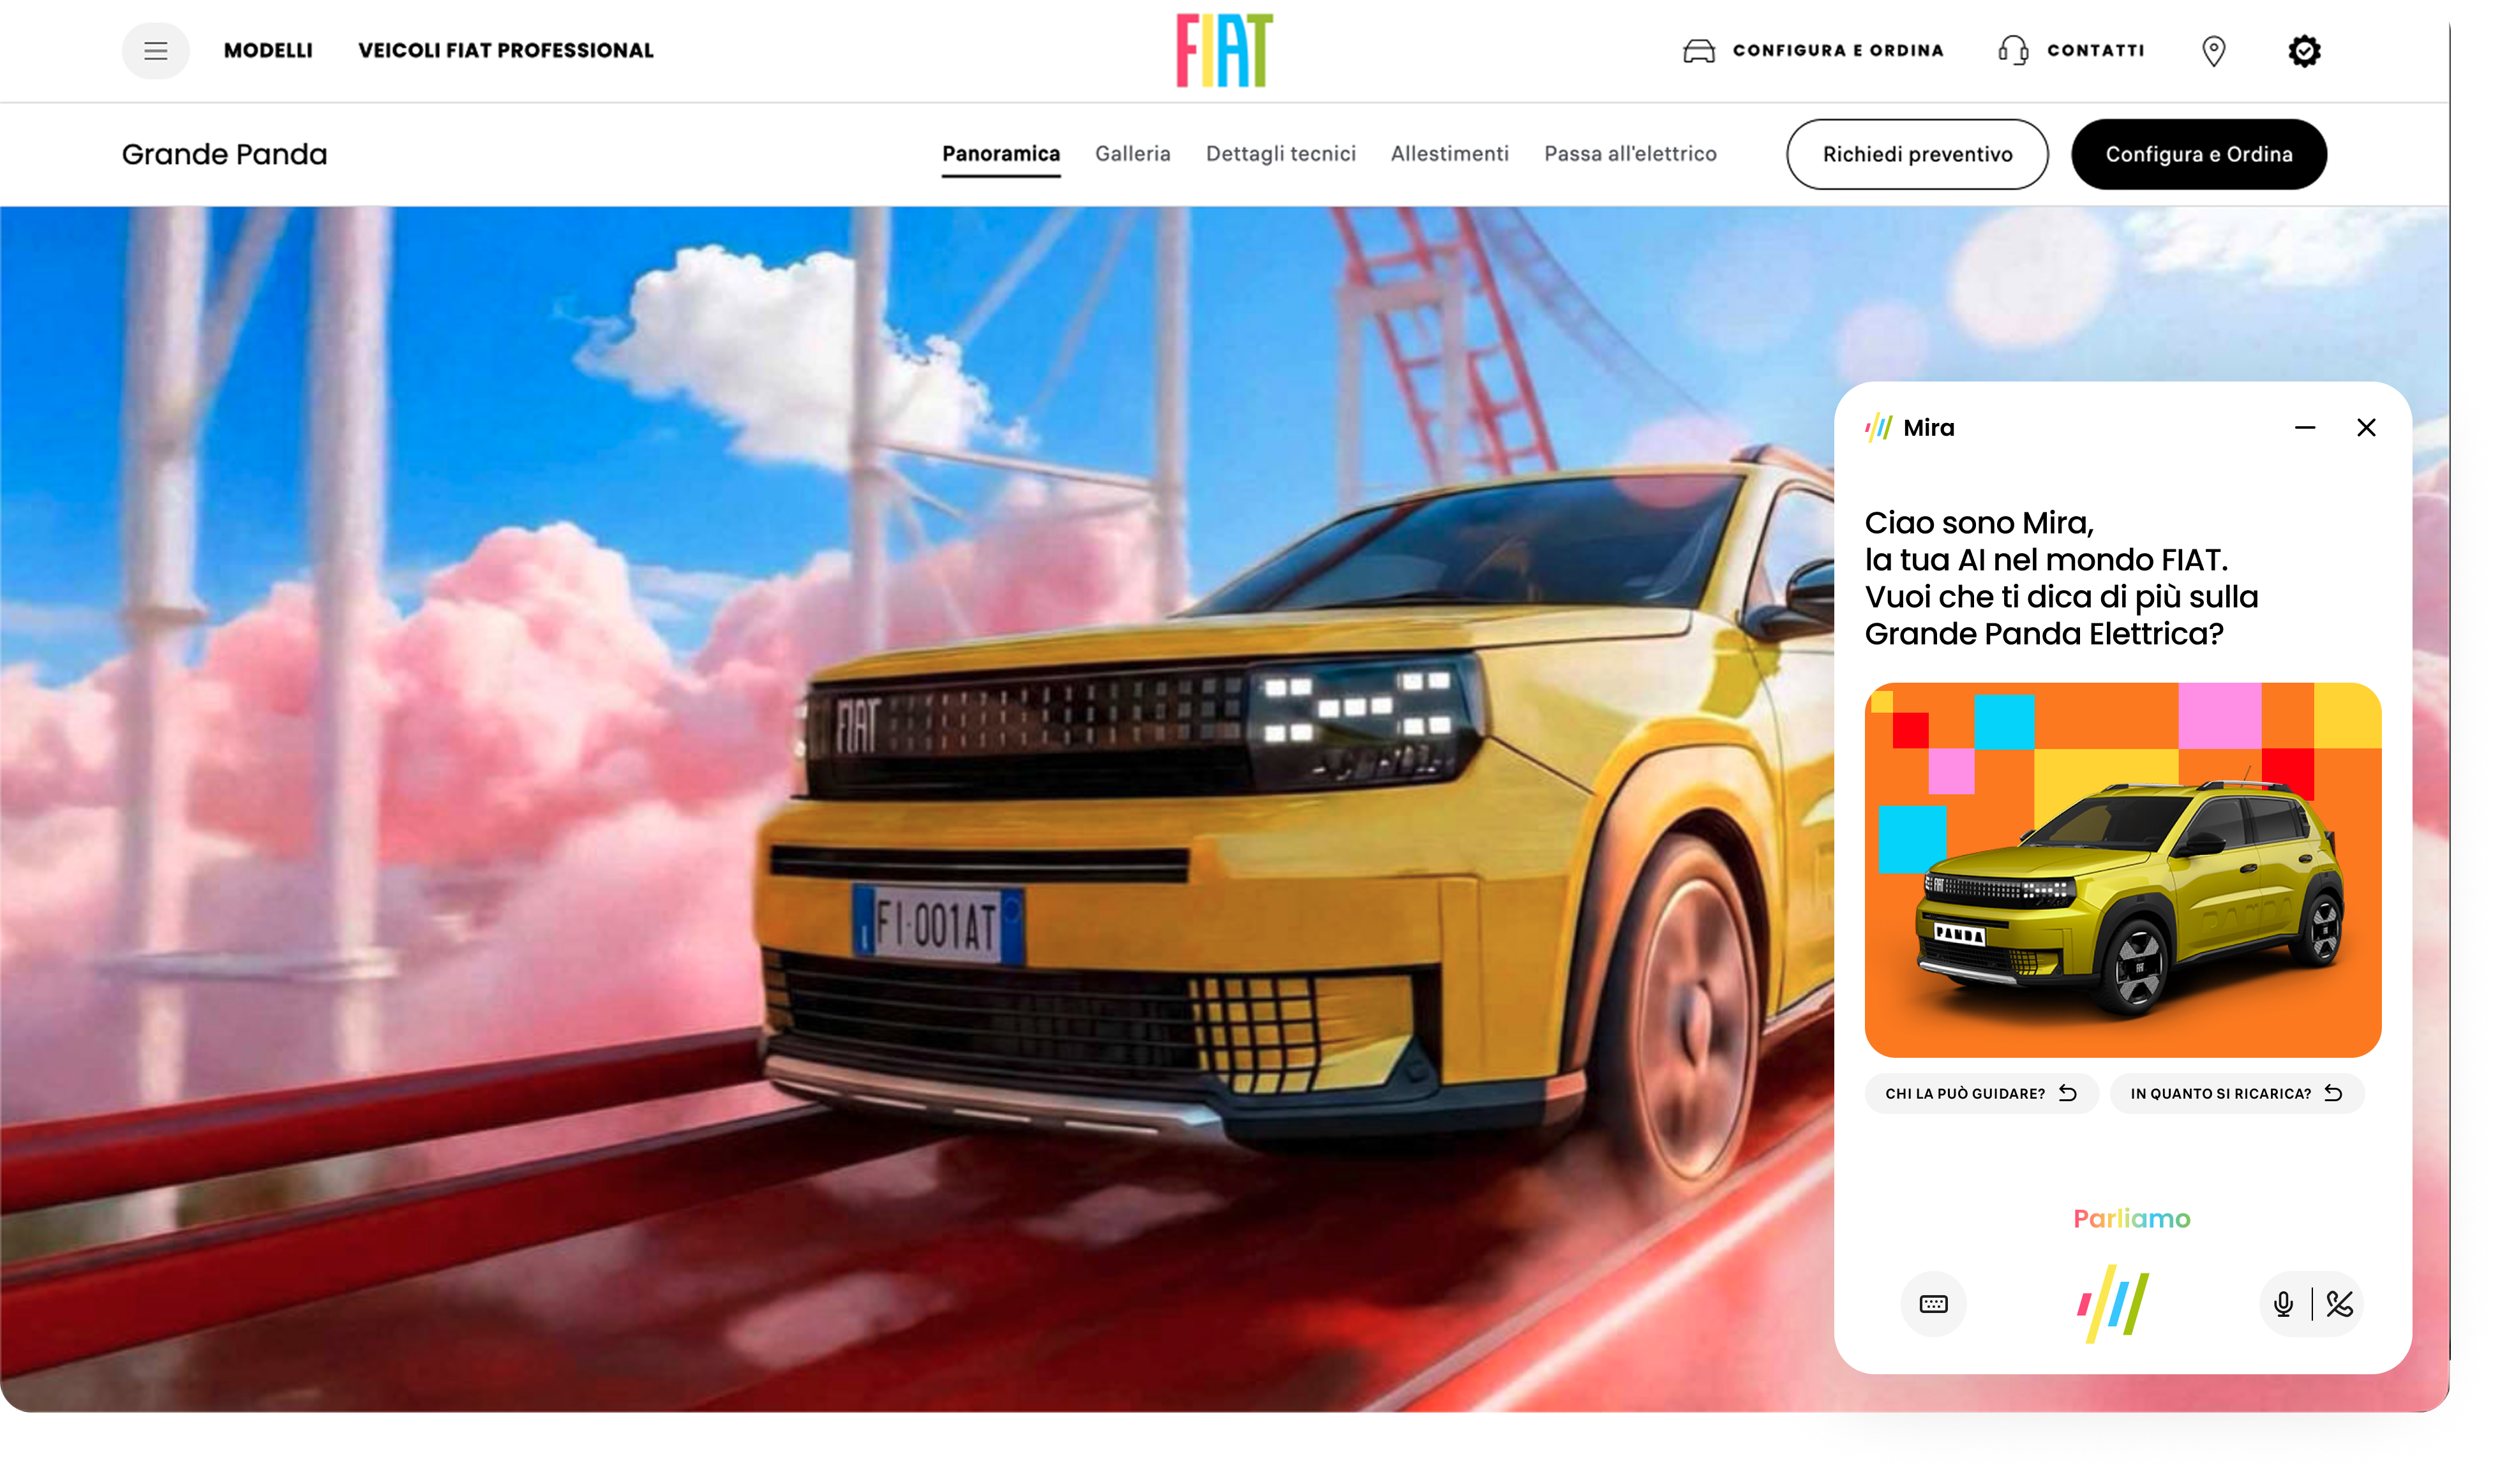The image size is (2507, 1484).
Task: Open the Passa all'elettrico tab
Action: pos(1629,154)
